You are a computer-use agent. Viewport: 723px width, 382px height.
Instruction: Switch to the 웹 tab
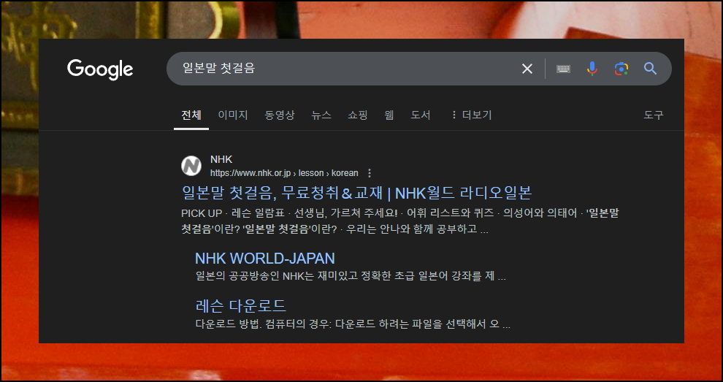coord(389,115)
